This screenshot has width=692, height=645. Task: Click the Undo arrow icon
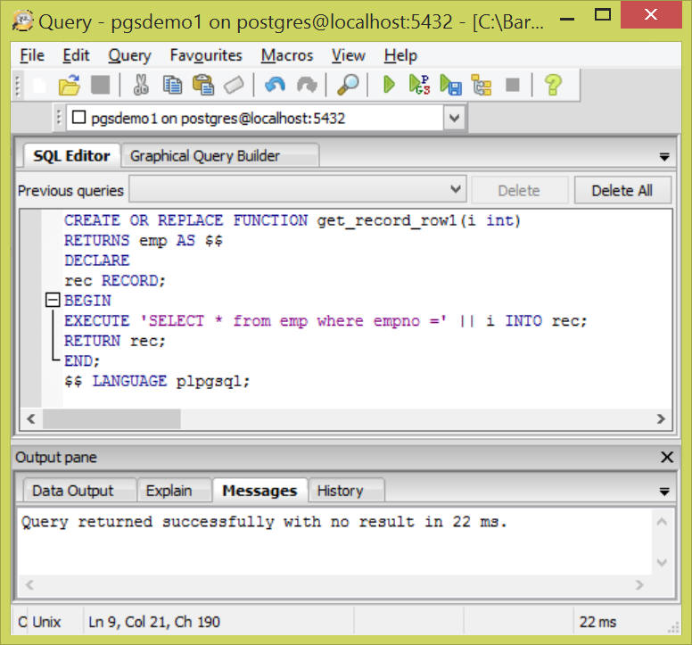tap(275, 85)
